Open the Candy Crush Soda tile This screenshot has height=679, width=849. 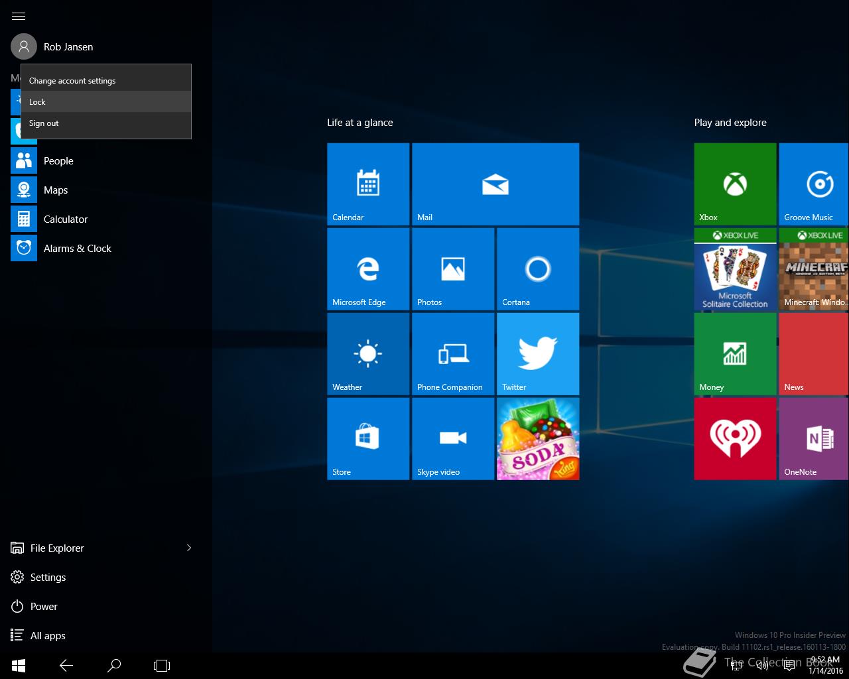tap(537, 439)
